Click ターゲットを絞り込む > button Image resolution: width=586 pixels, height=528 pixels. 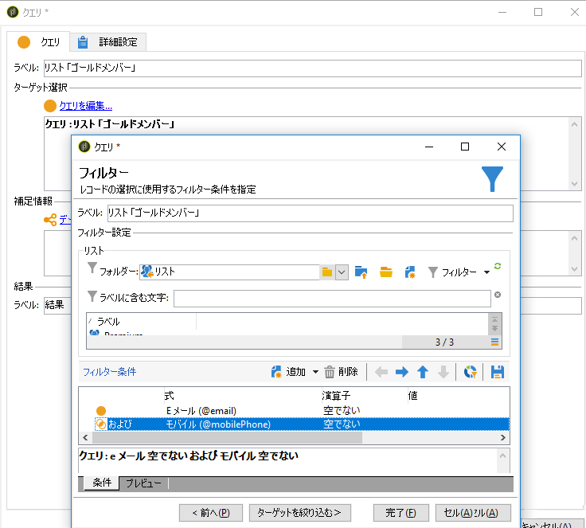point(299,513)
